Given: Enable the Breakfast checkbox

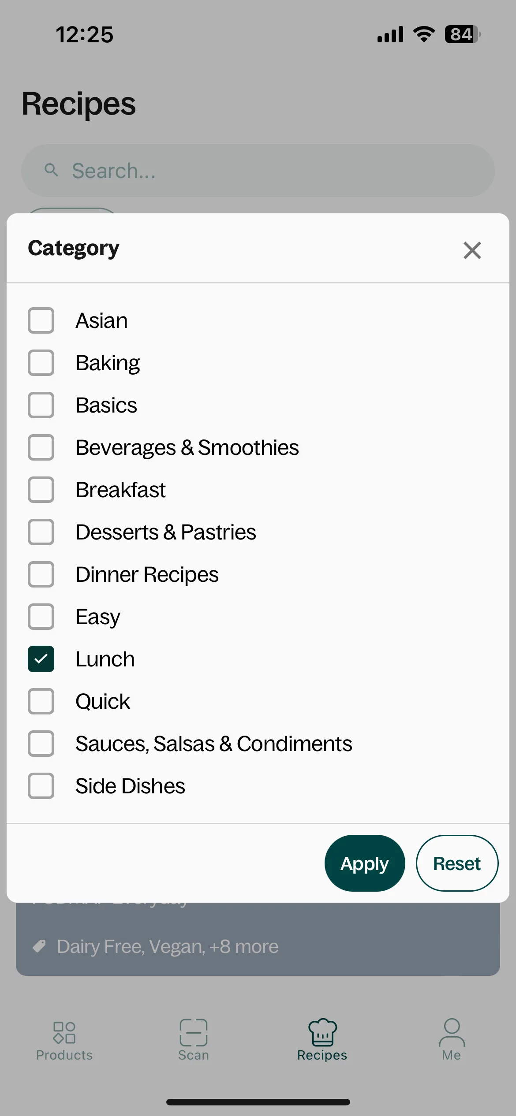Looking at the screenshot, I should tap(41, 490).
